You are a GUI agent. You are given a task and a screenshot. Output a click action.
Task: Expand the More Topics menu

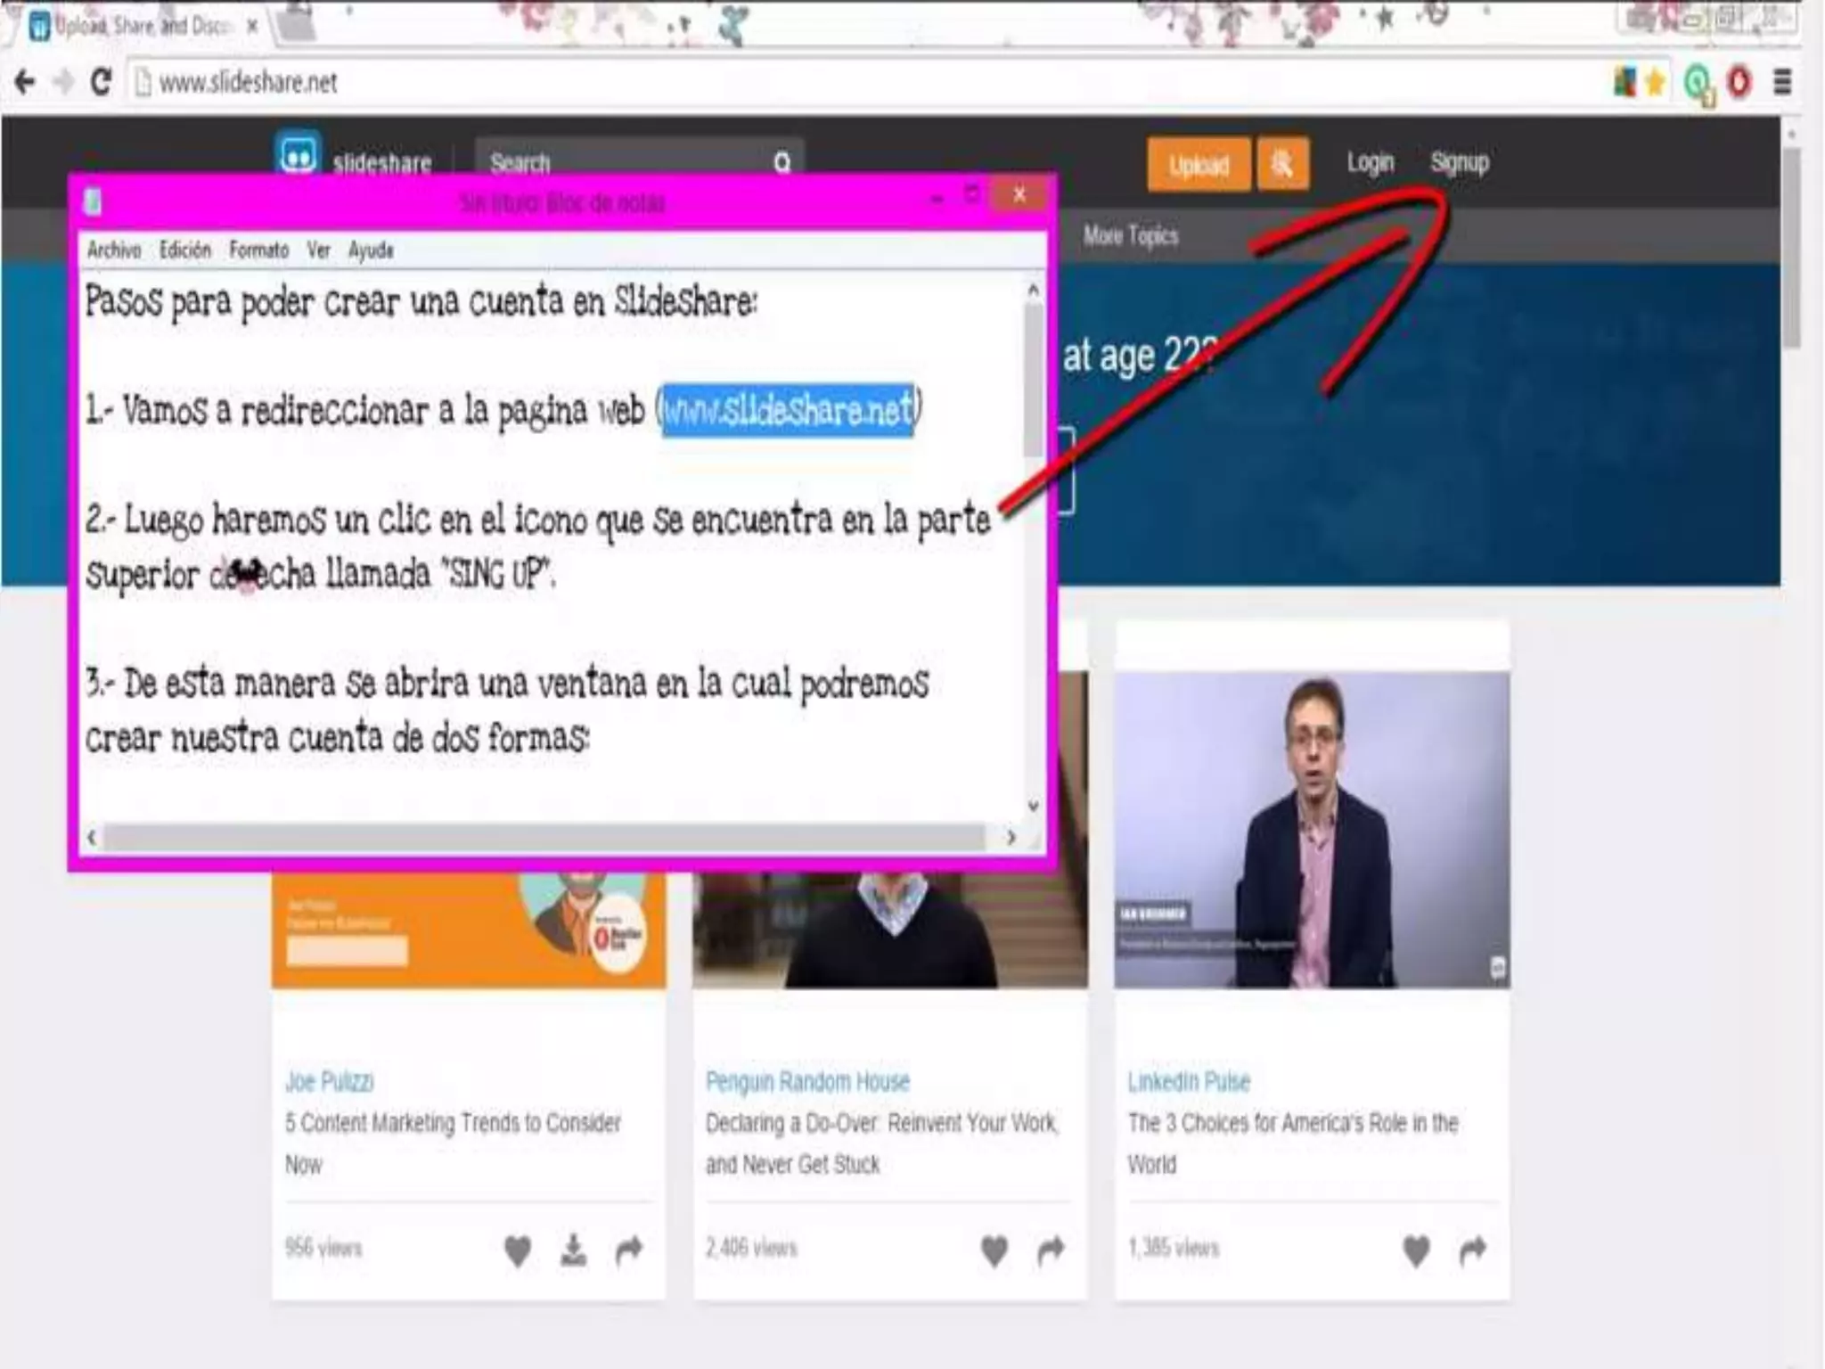pyautogui.click(x=1131, y=235)
